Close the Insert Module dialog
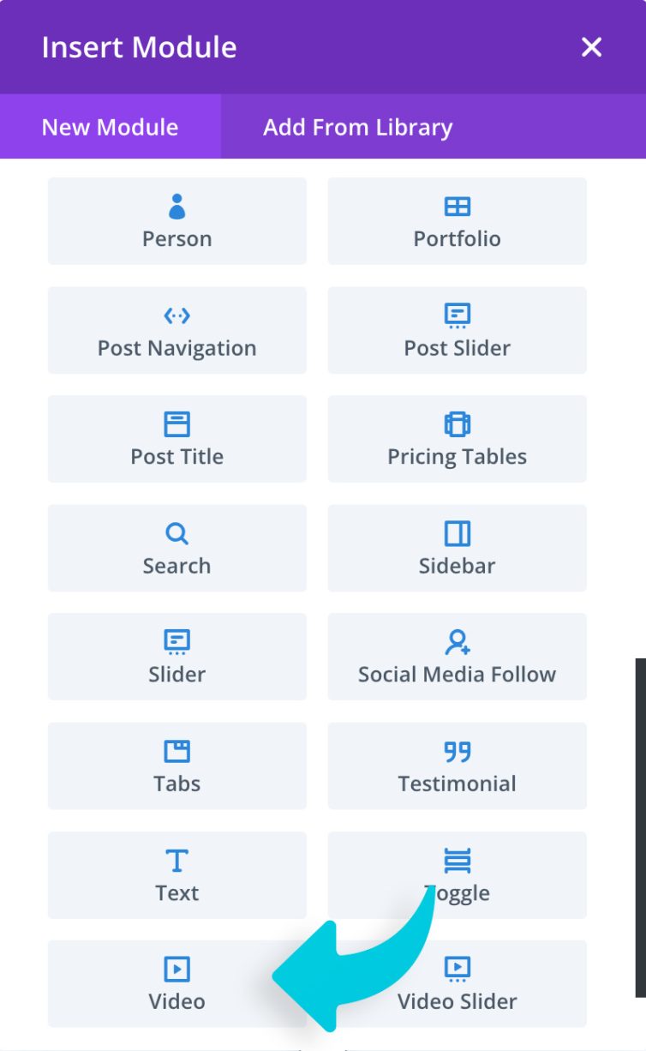 (x=591, y=47)
